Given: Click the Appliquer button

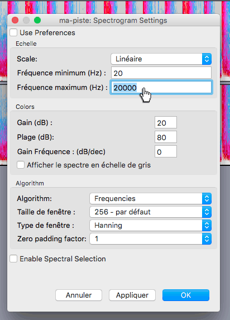Looking at the screenshot, I should (132, 295).
